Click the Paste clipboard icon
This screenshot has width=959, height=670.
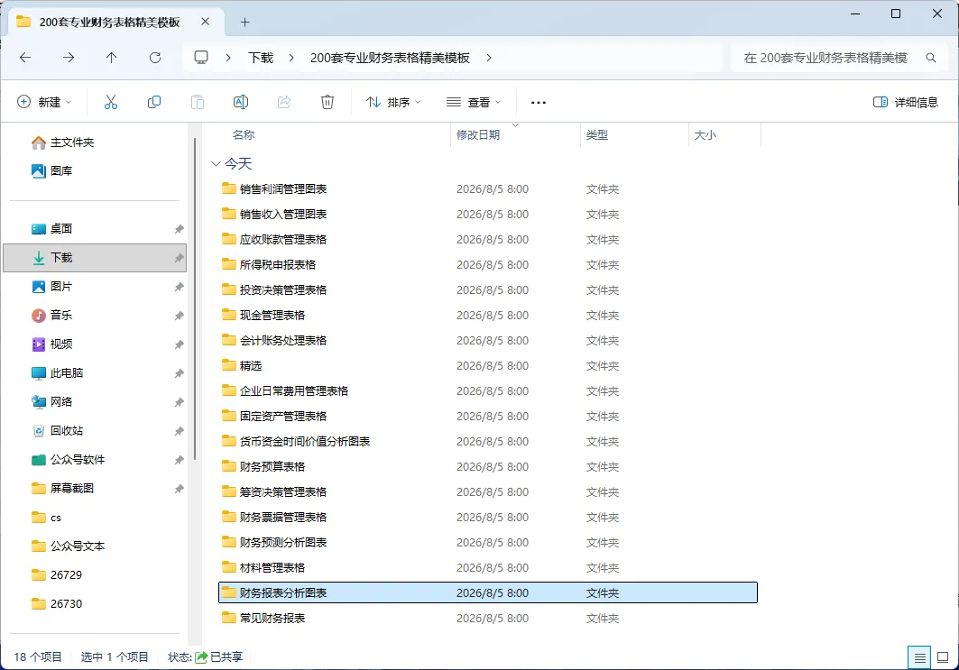pyautogui.click(x=198, y=102)
